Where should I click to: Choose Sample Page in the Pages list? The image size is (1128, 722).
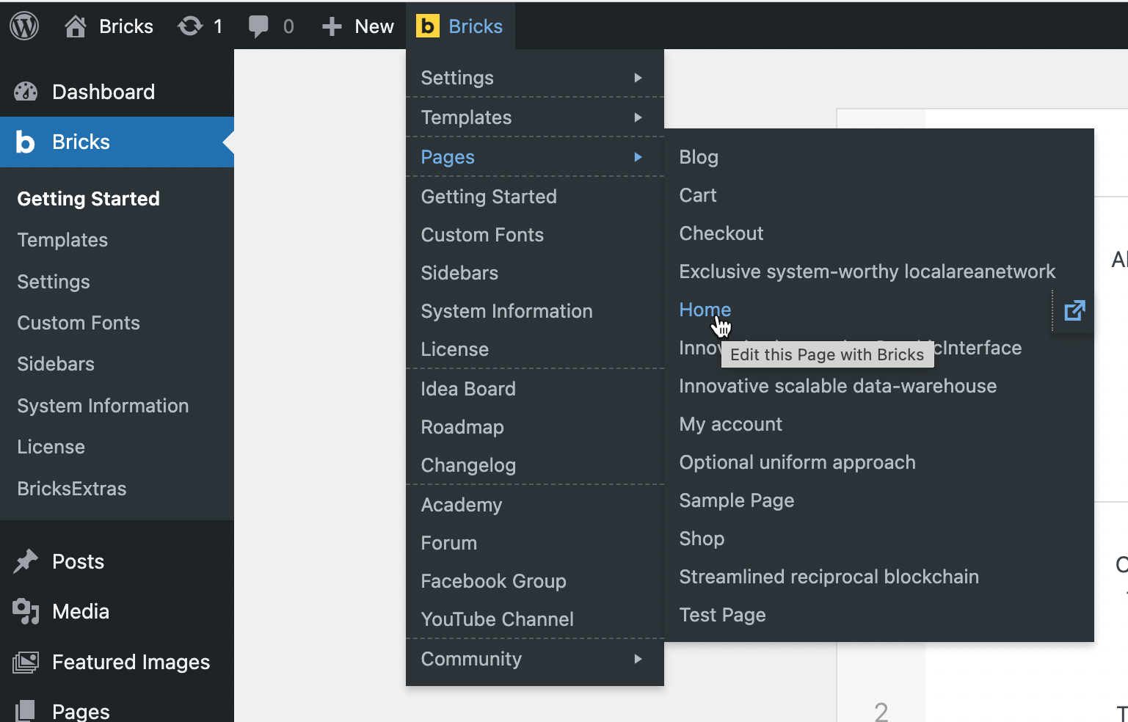[x=736, y=500]
